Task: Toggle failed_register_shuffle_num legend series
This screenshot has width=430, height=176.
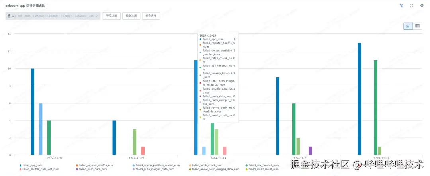Action: click(94, 166)
